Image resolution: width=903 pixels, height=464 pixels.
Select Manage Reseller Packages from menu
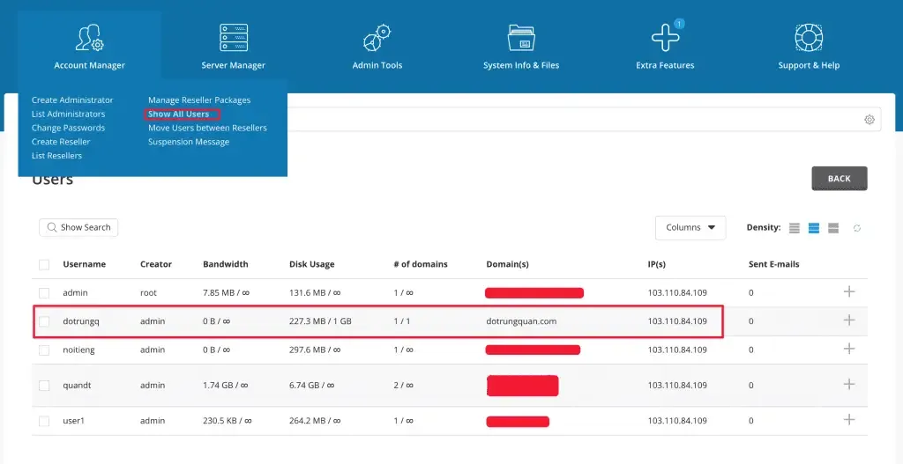pyautogui.click(x=199, y=100)
